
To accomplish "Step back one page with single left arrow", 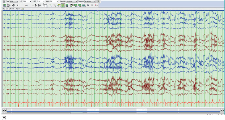I will [18, 5].
